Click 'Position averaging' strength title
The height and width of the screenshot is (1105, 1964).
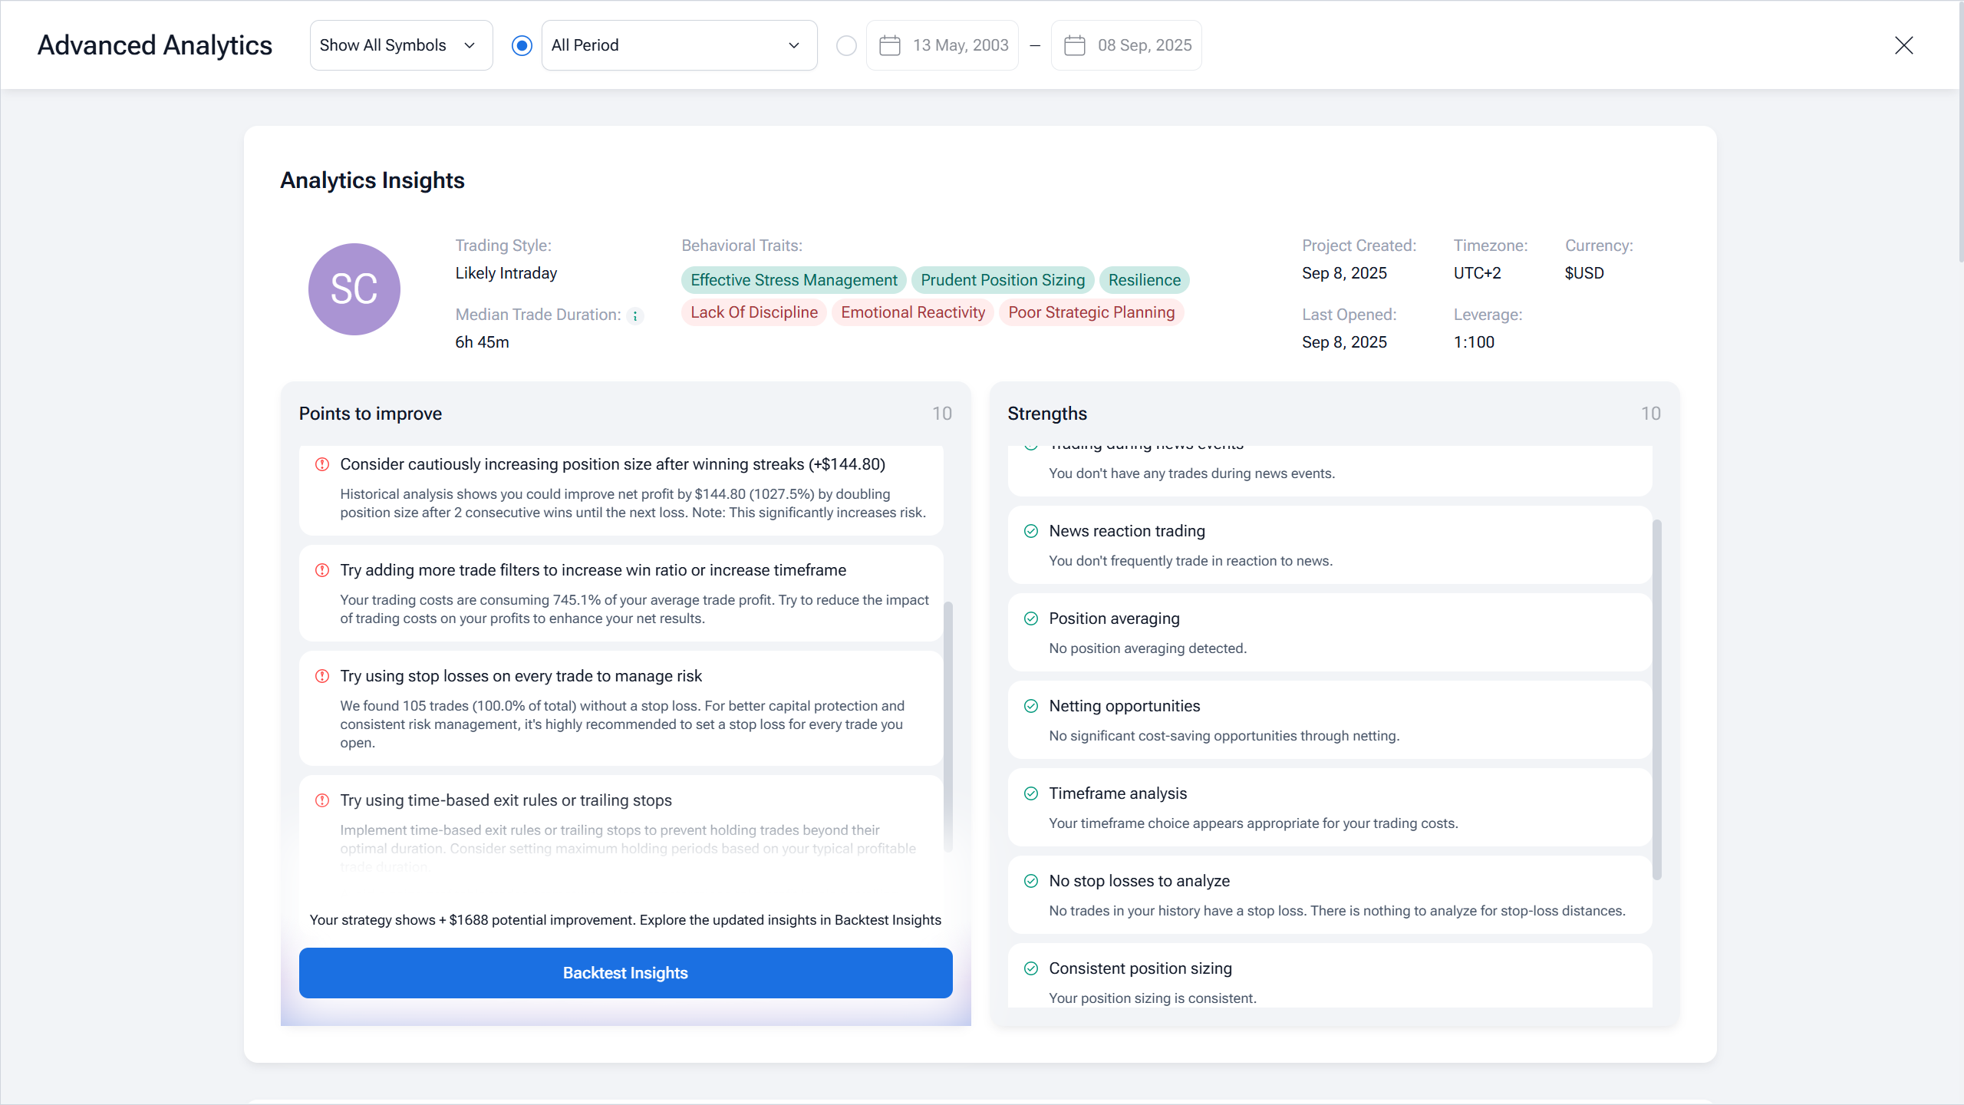(x=1114, y=618)
